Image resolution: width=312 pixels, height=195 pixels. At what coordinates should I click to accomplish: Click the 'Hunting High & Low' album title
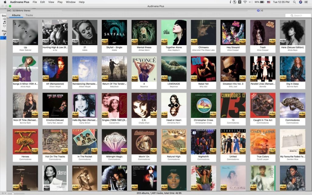pos(55,47)
